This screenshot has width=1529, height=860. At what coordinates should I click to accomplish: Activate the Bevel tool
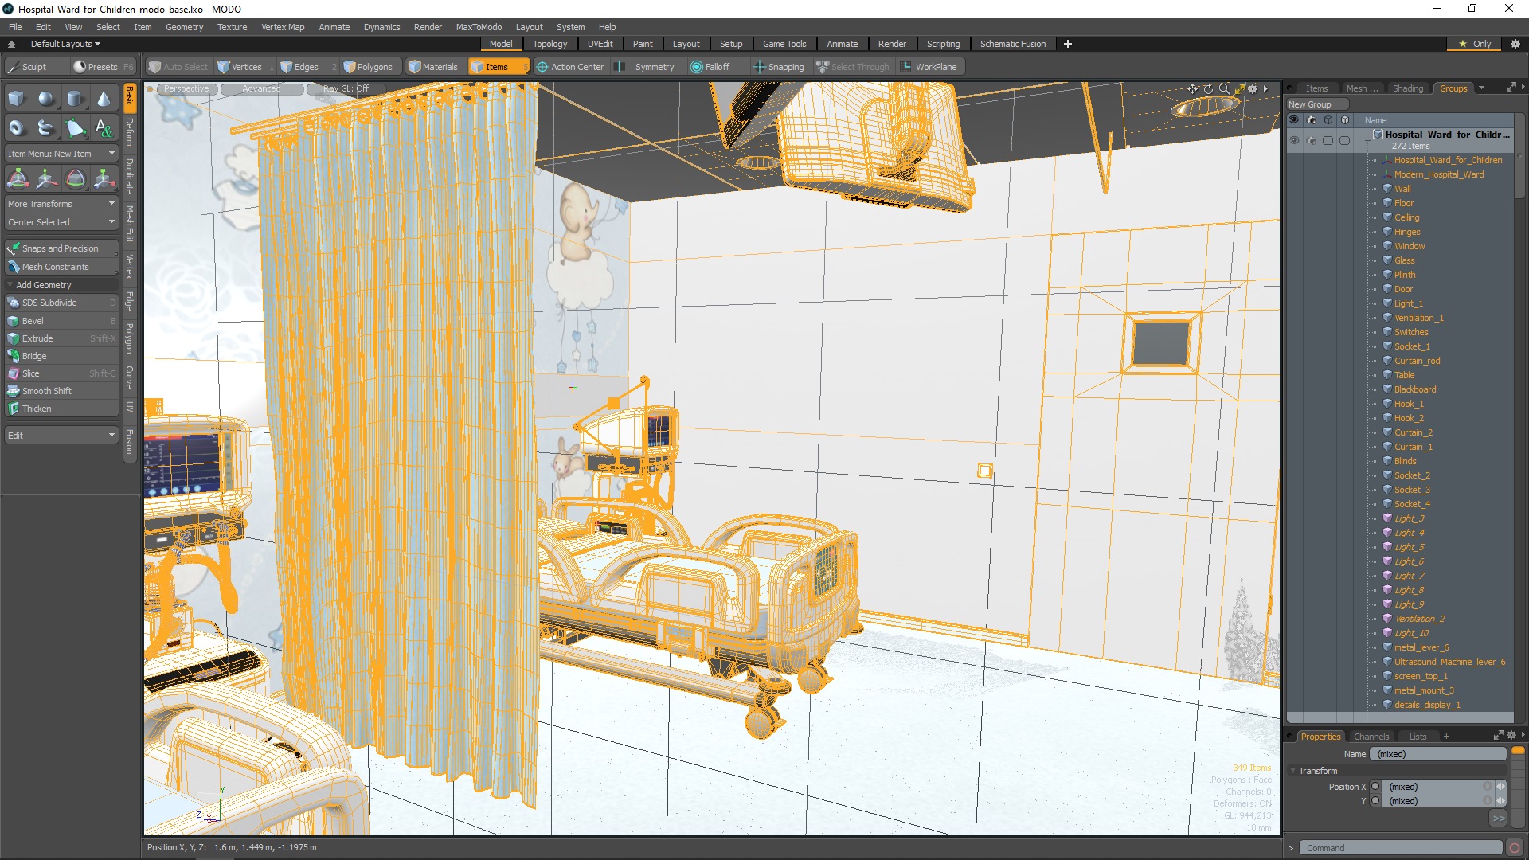point(61,321)
